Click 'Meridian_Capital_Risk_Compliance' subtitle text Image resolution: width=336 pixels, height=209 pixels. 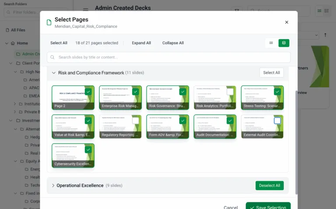click(x=86, y=27)
